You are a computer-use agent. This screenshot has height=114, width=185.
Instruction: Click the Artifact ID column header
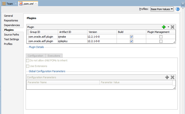coord(72,32)
